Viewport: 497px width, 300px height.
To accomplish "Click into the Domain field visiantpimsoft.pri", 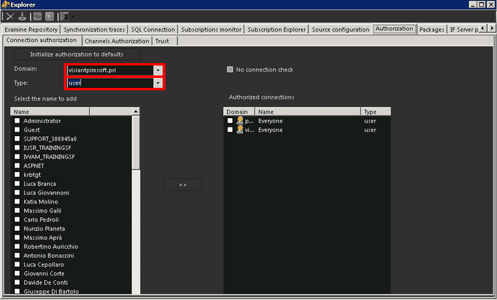I will pos(110,70).
